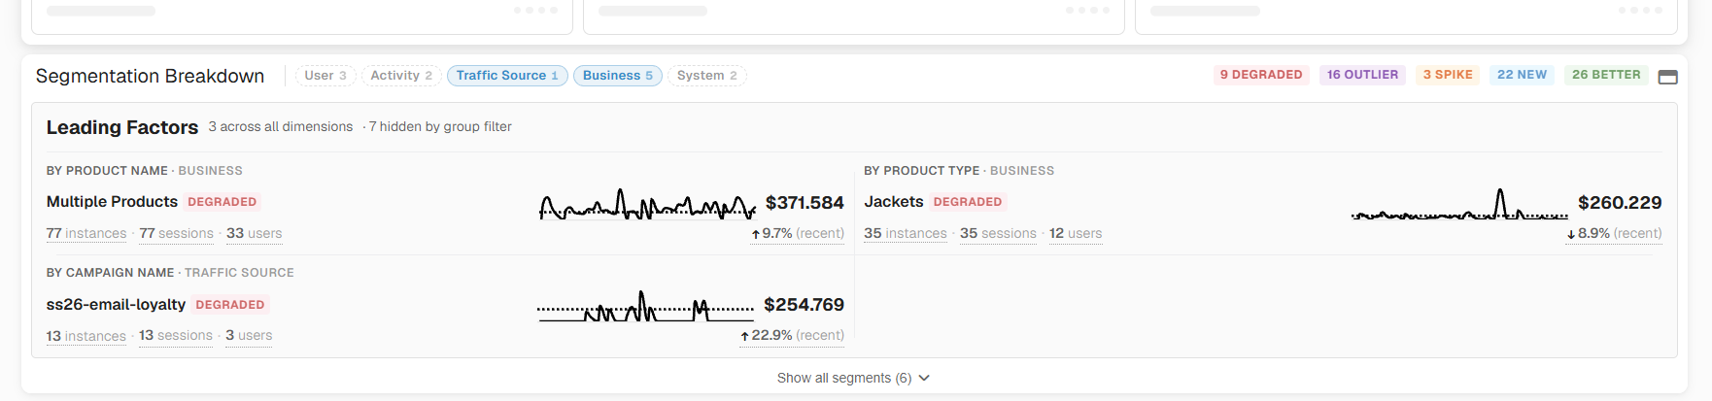Image resolution: width=1712 pixels, height=401 pixels.
Task: Filter by 16 OUTLIER badge
Action: coord(1362,75)
